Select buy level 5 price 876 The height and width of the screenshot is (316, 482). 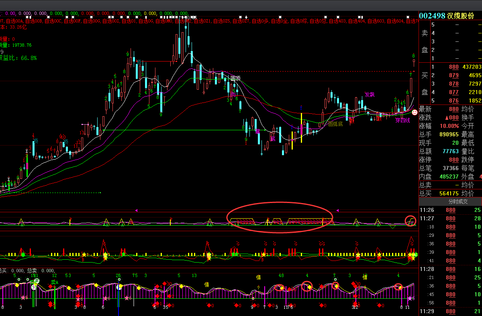[453, 101]
